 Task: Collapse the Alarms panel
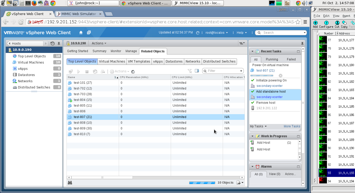tap(252, 166)
